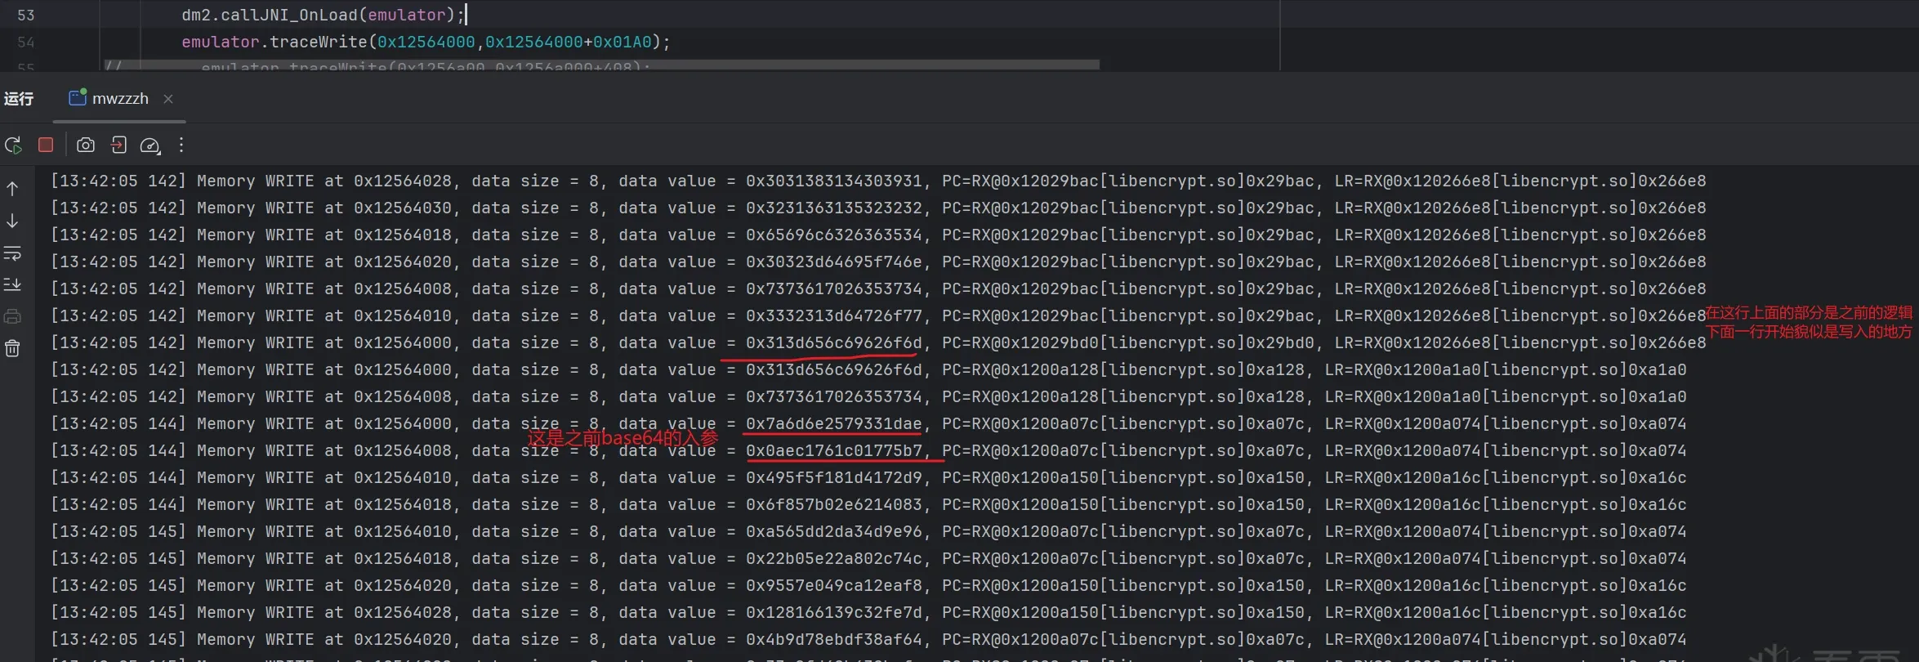Click log value 0x65696c6326363534
This screenshot has height=662, width=1919.
click(833, 235)
